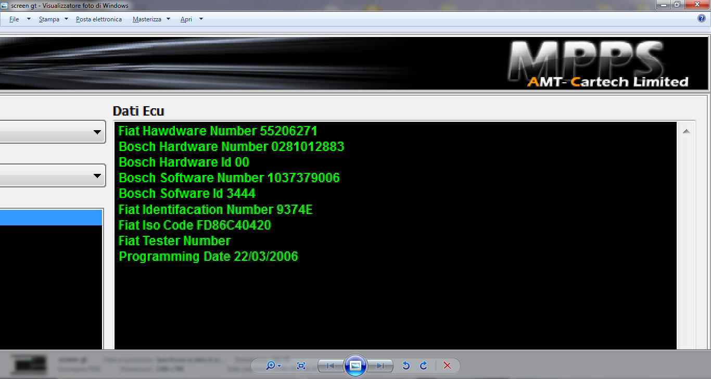Open the Masterizza menu

147,19
